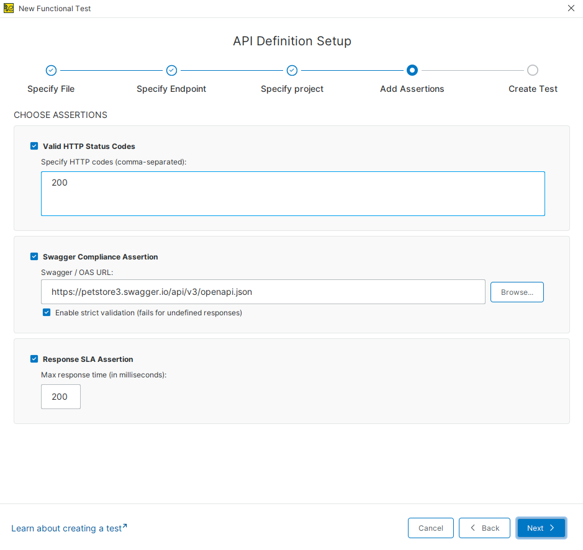Click the Create Test step label
583x550 pixels.
[533, 89]
